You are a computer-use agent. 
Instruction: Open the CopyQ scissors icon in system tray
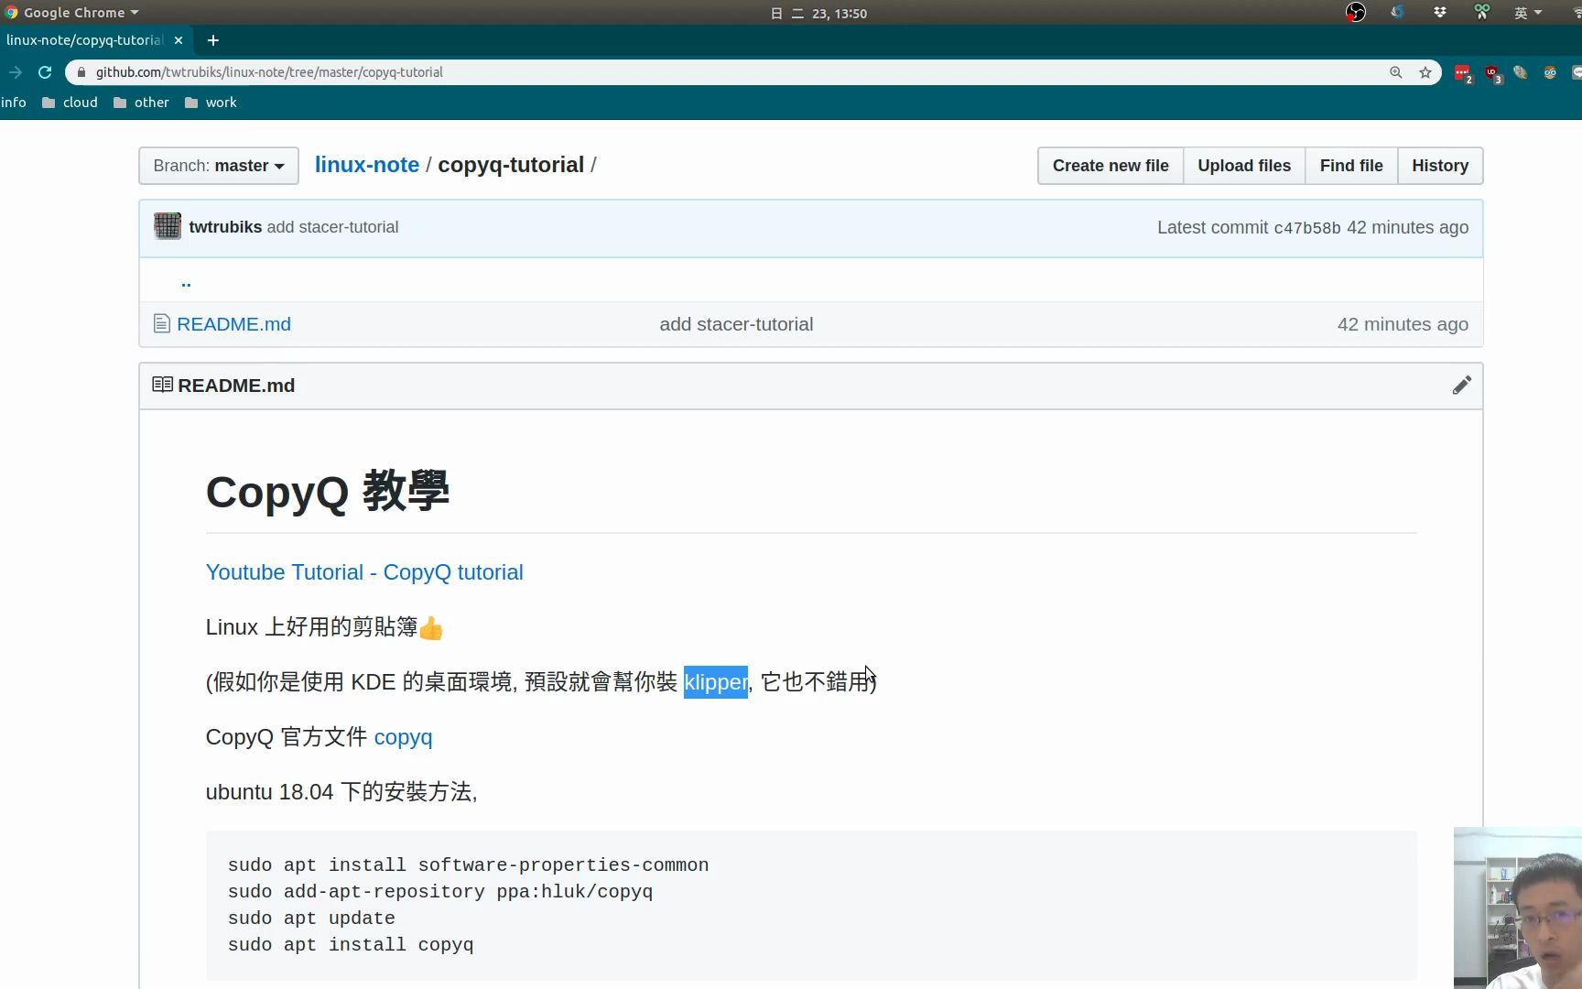(x=1482, y=12)
